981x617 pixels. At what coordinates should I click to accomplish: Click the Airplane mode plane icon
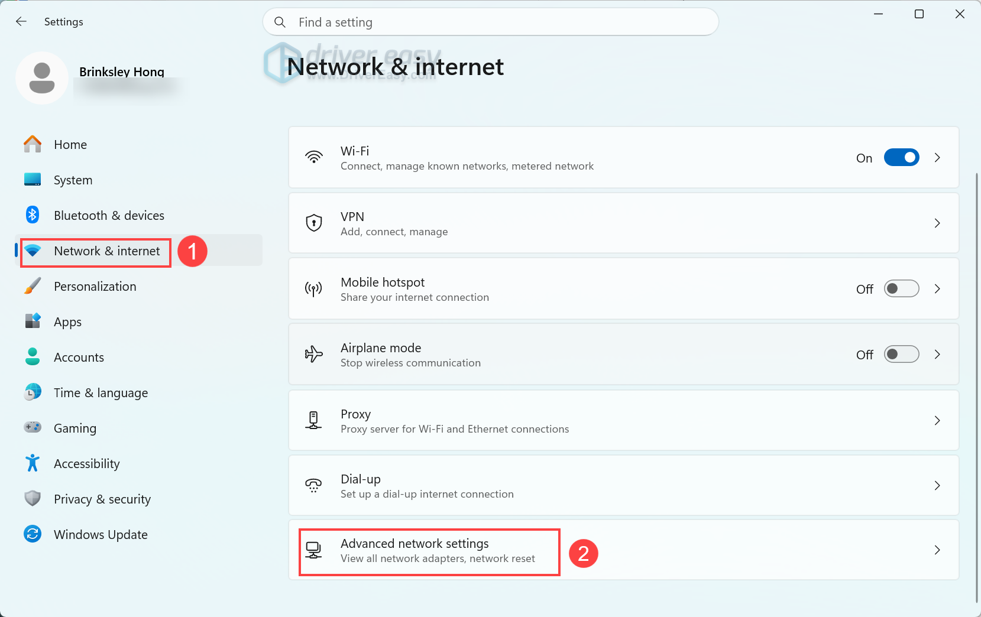tap(314, 354)
